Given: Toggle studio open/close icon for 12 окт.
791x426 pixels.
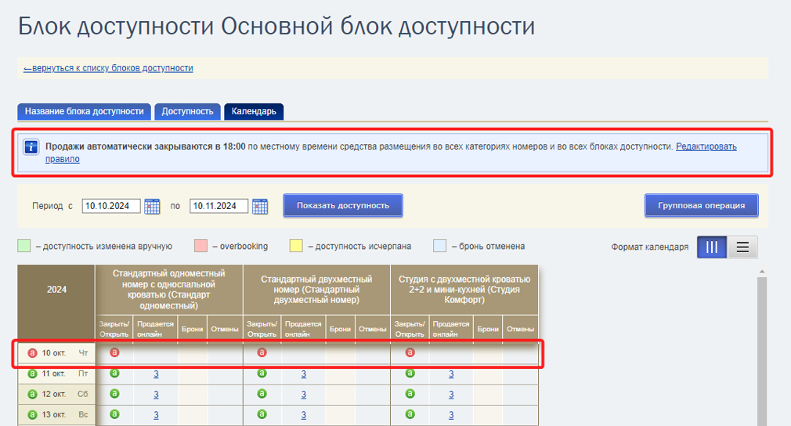Looking at the screenshot, I should (410, 393).
